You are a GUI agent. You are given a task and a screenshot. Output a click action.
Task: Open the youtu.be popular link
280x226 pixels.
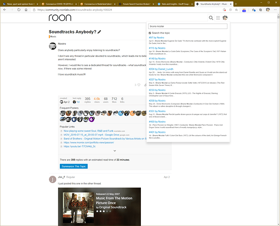(80, 146)
